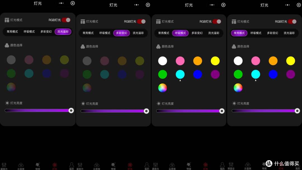Open three-dot menu in second panel header
Image resolution: width=302 pixels, height=170 pixels.
pyautogui.click(x=136, y=5)
